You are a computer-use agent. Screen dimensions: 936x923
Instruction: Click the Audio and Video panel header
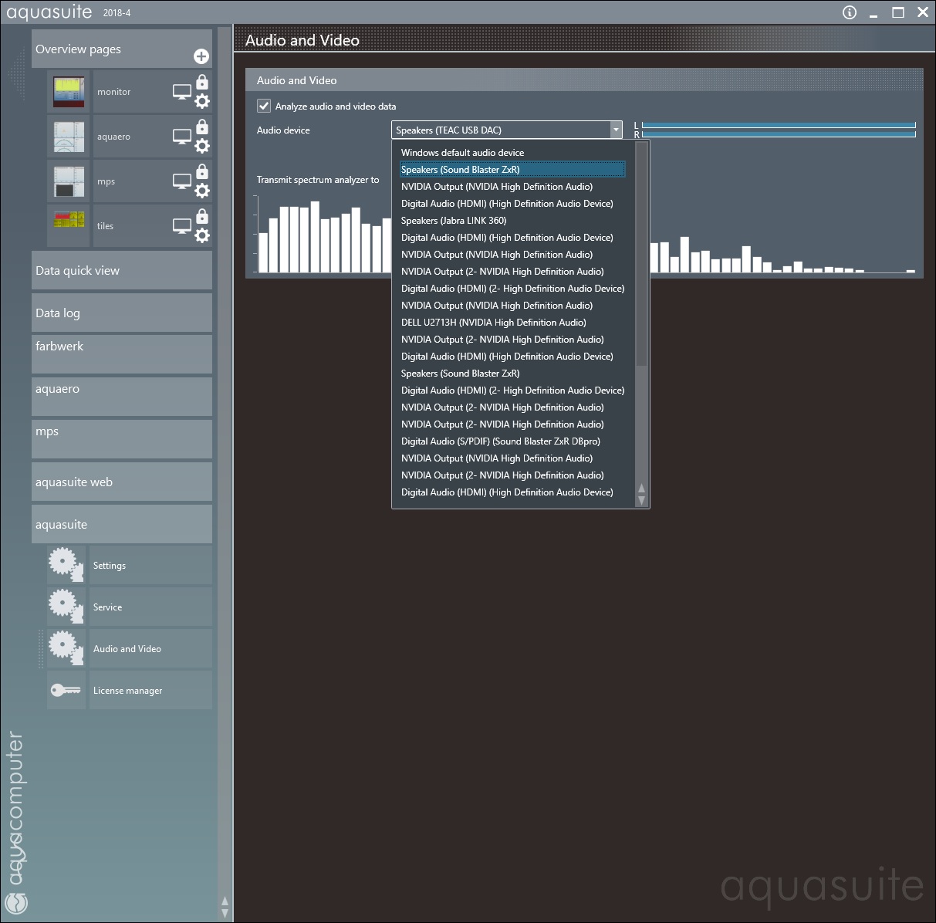[x=584, y=80]
